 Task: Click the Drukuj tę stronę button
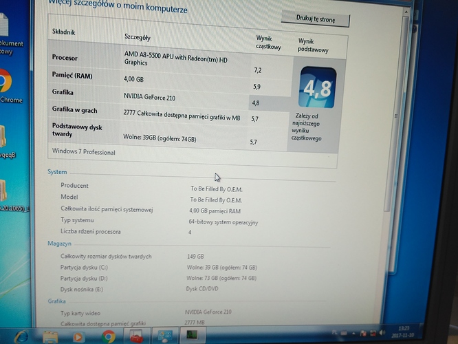316,19
